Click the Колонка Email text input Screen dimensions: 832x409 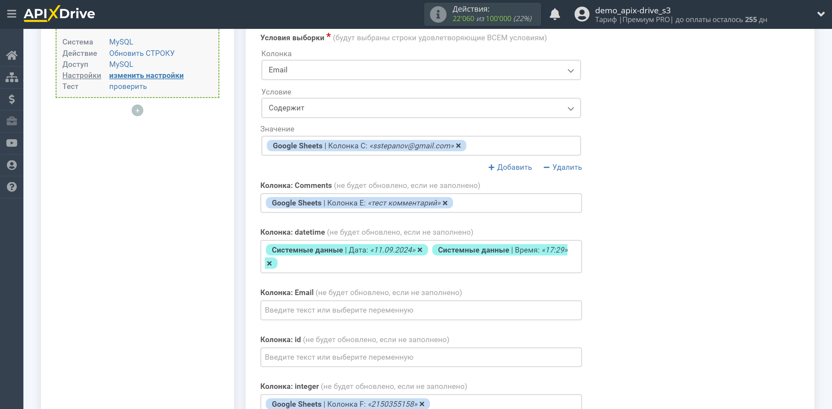coord(421,310)
